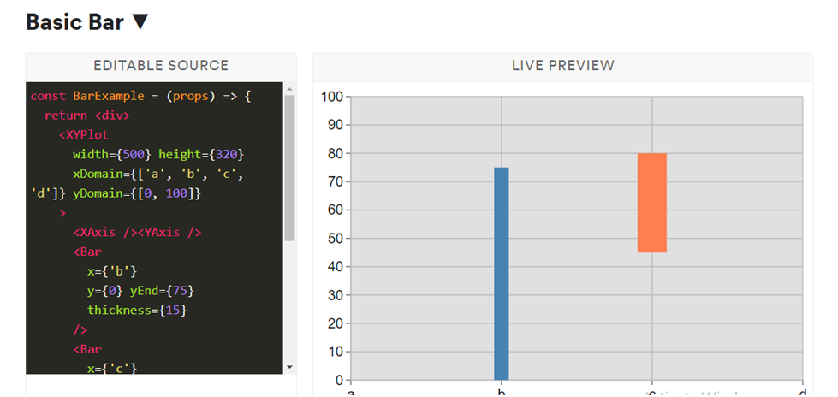Click the 'thickness={15}' code line

[137, 311]
